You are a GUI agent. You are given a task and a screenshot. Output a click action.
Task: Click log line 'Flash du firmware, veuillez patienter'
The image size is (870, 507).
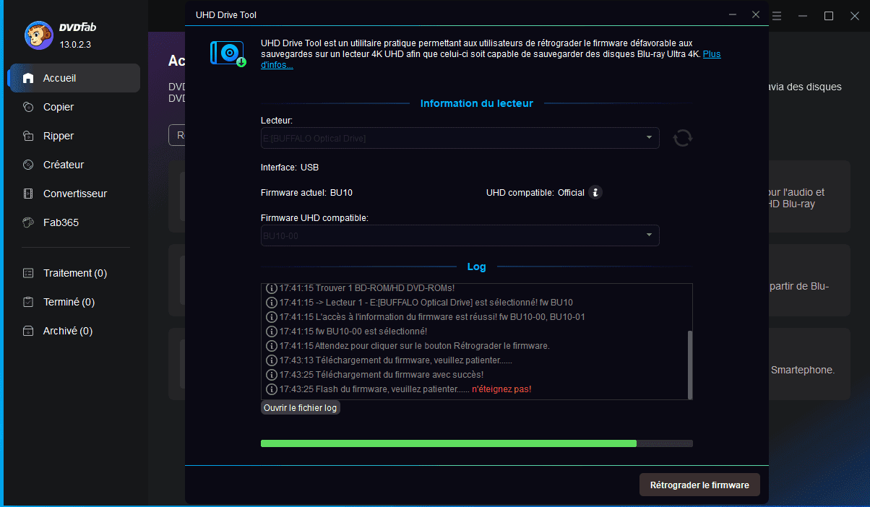point(398,389)
